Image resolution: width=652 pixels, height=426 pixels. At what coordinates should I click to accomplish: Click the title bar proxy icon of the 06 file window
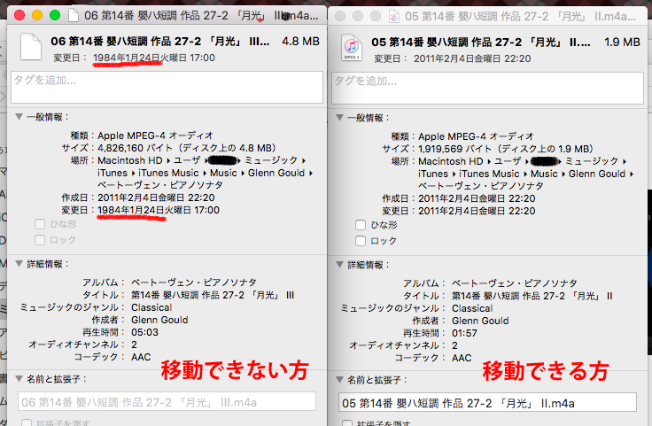click(x=74, y=15)
